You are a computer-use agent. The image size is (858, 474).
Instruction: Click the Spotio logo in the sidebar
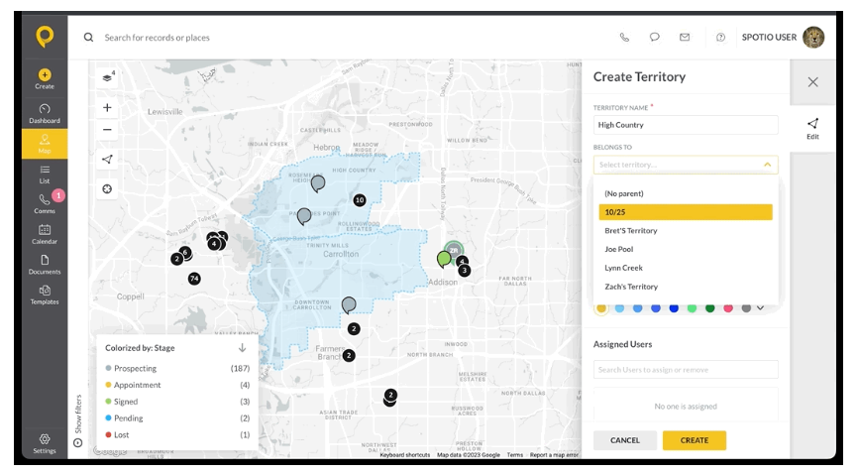(x=45, y=37)
